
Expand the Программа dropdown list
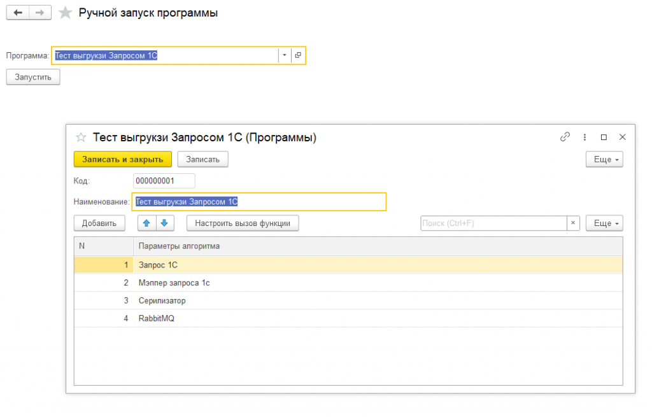click(285, 55)
